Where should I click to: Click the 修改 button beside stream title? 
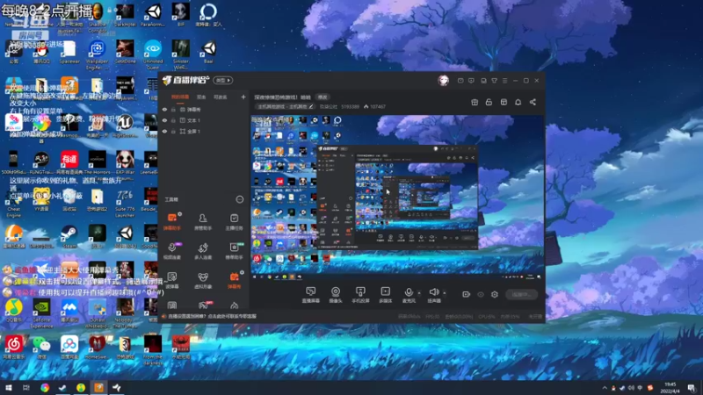(x=323, y=97)
